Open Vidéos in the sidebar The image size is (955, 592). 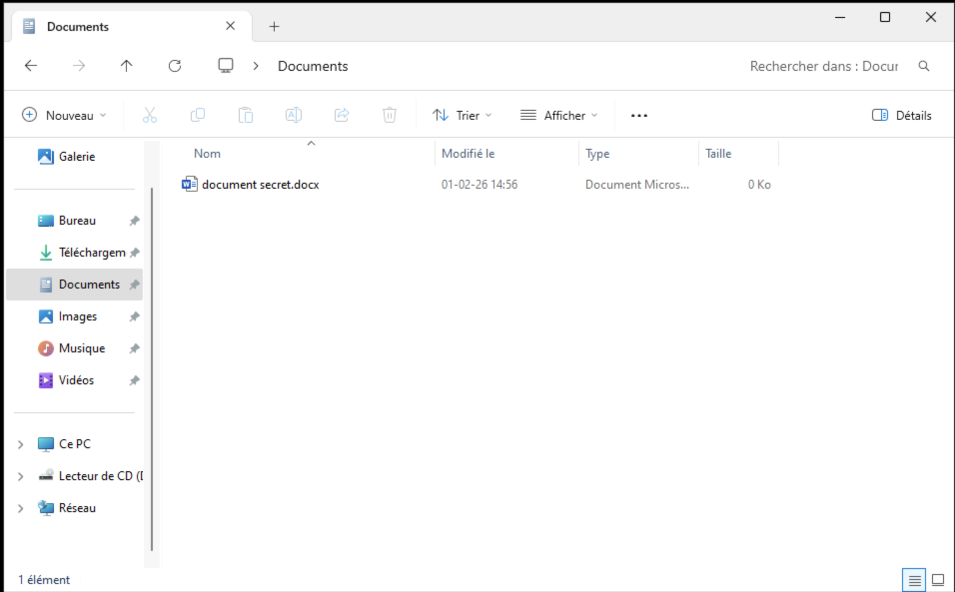coord(75,380)
